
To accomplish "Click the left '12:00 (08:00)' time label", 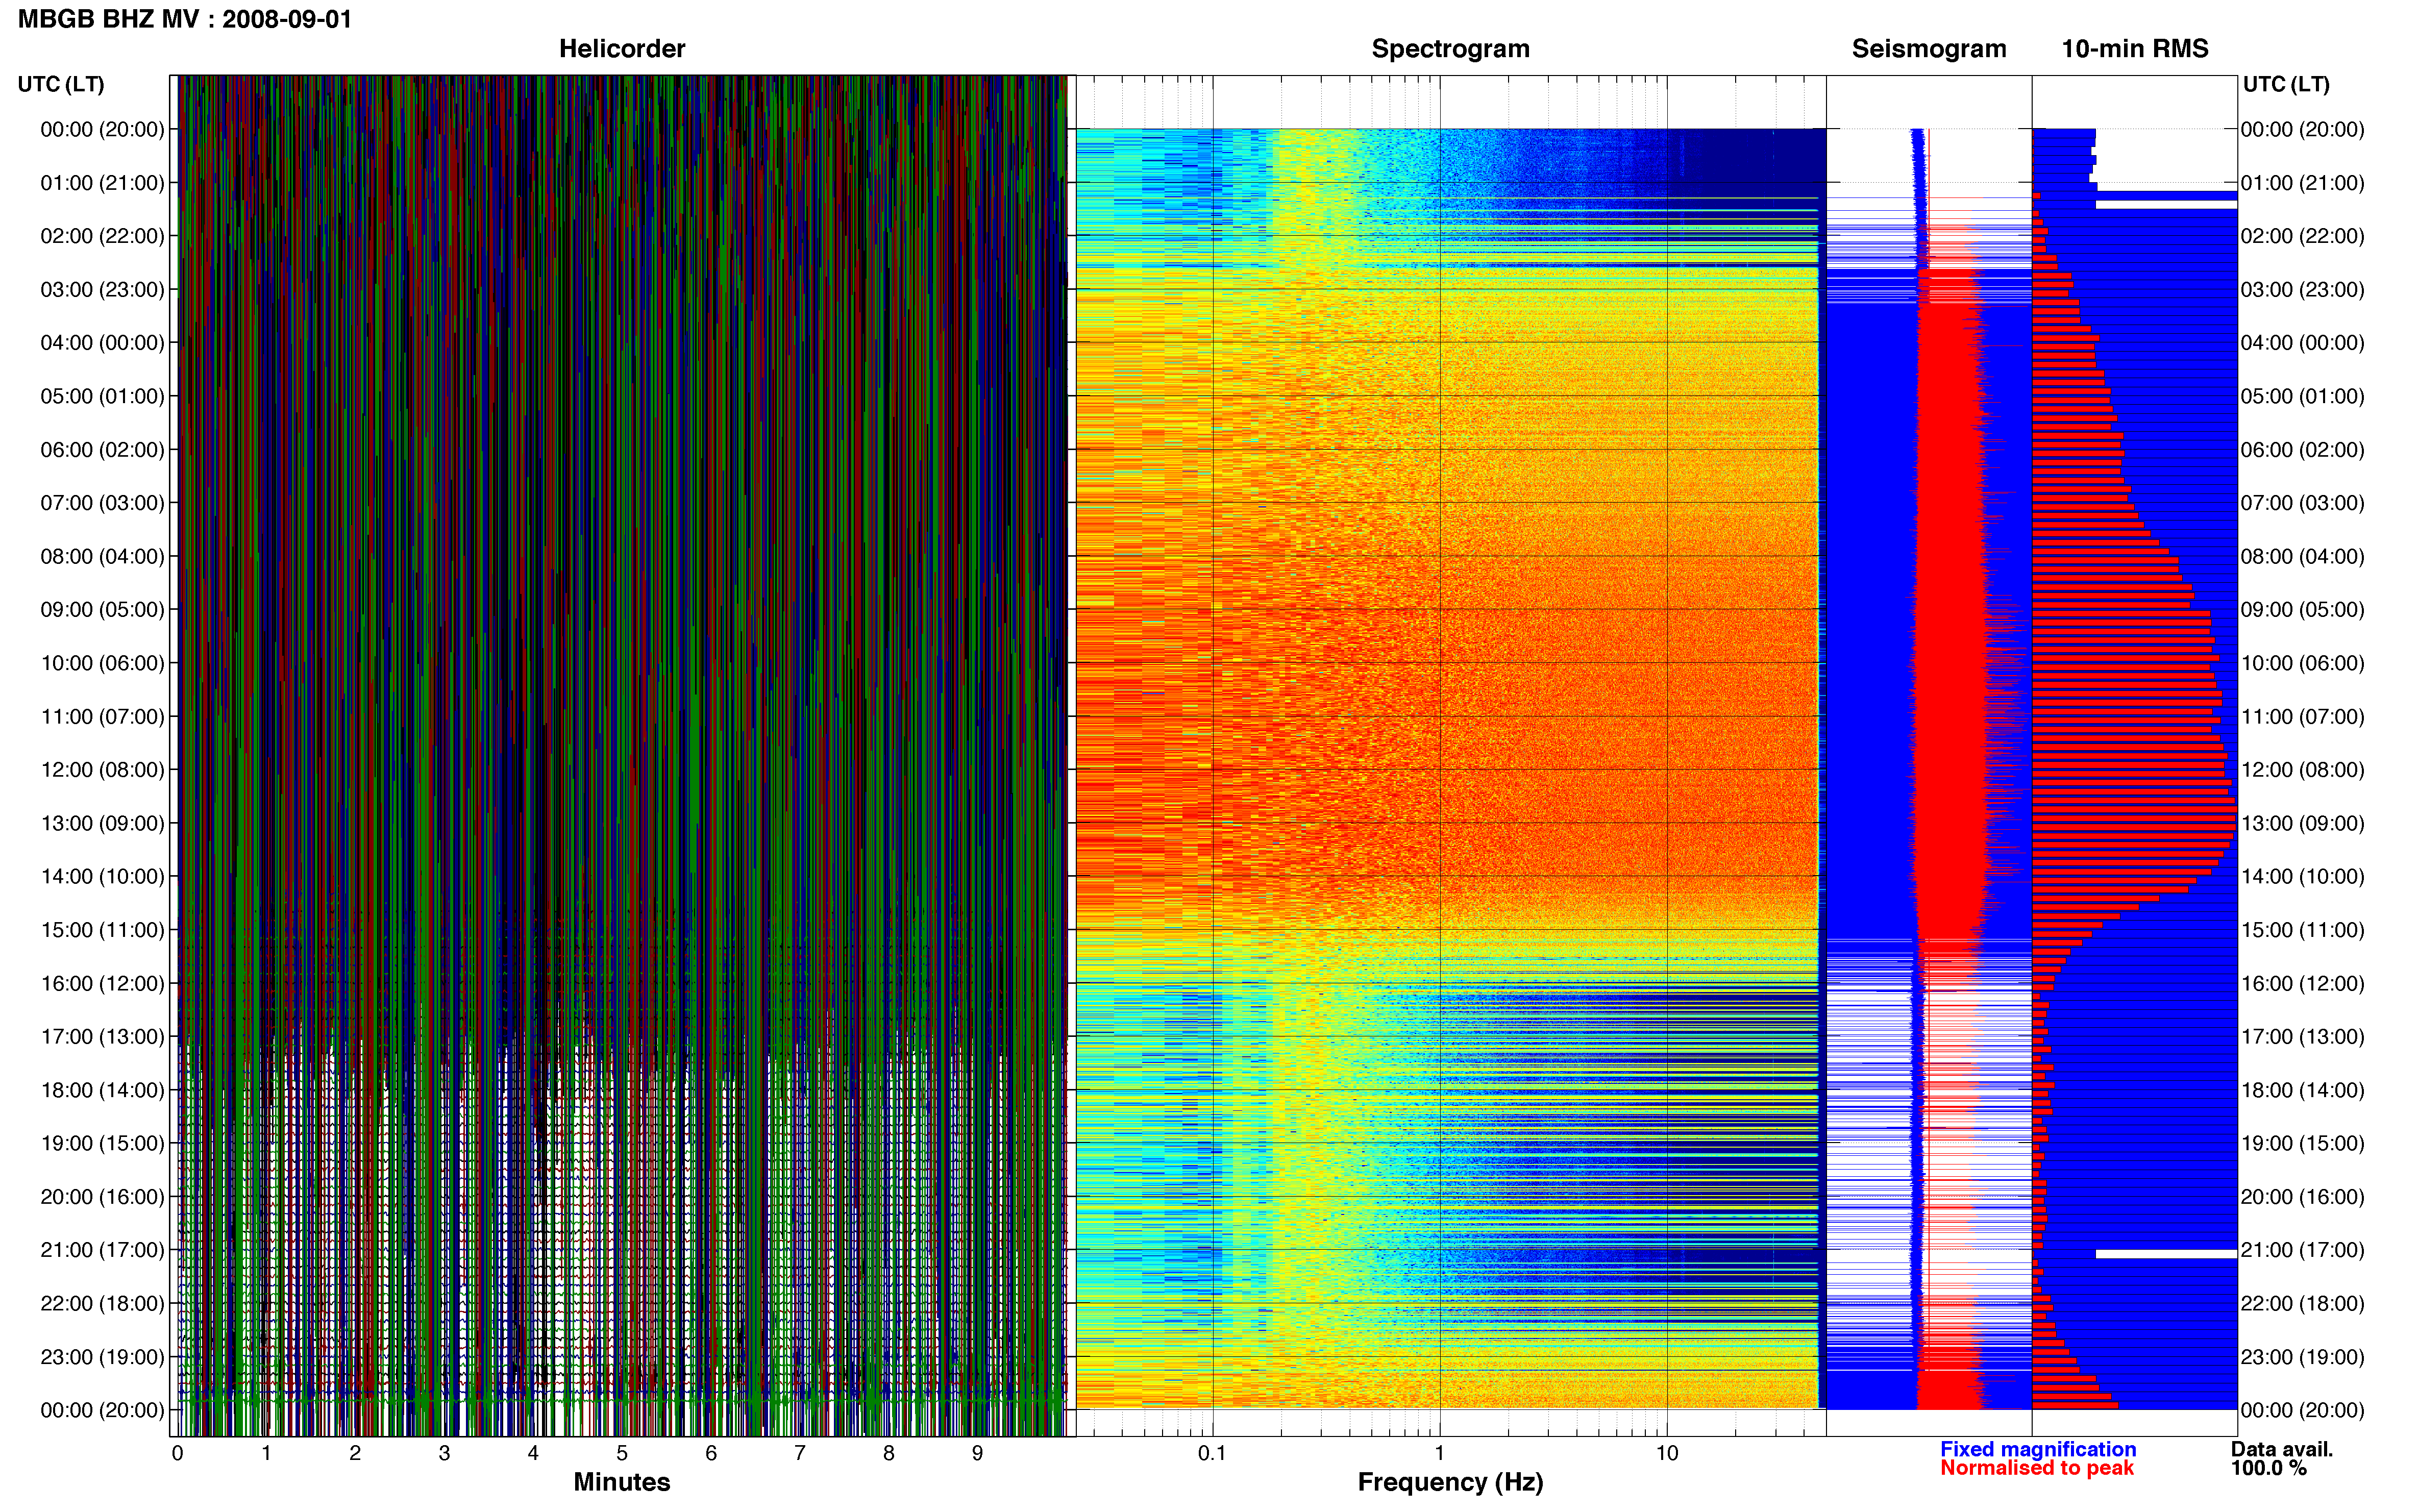I will (102, 770).
